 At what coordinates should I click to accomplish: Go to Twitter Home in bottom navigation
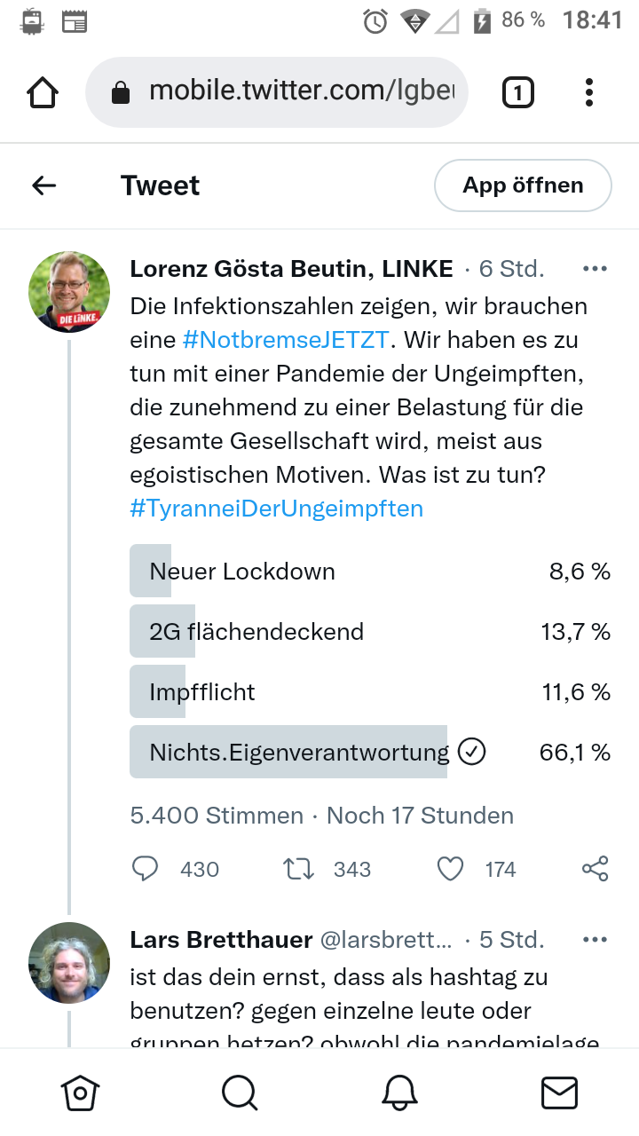[x=80, y=1093]
